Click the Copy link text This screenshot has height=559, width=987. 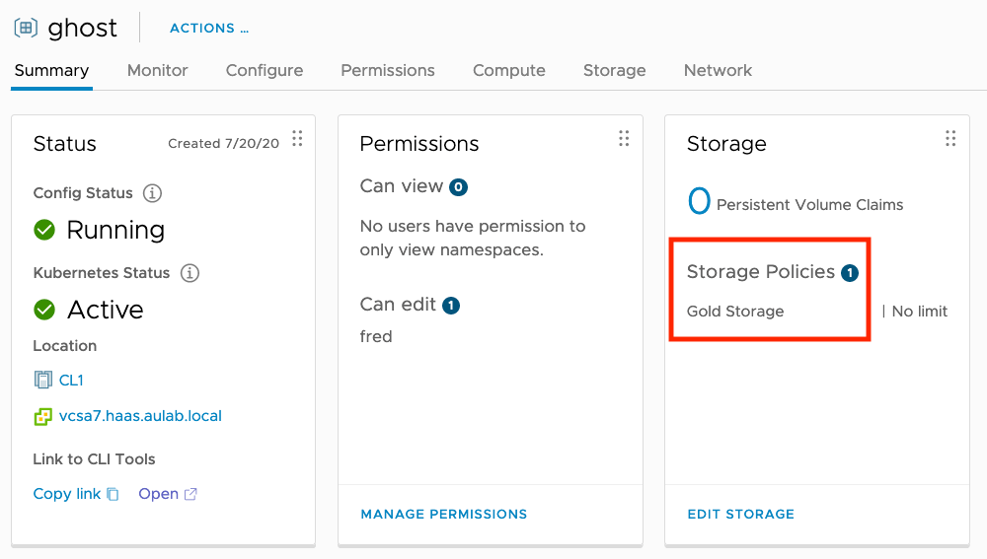66,494
